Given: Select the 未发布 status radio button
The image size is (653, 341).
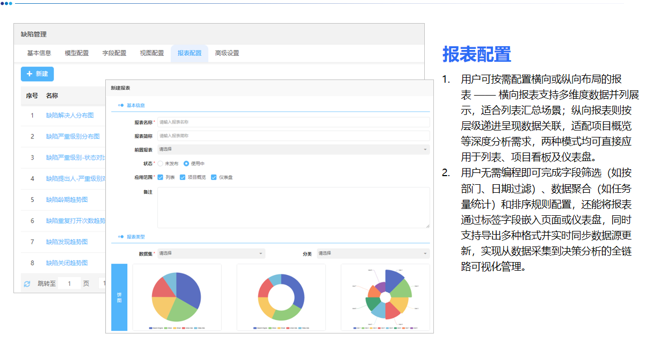Looking at the screenshot, I should pos(159,163).
